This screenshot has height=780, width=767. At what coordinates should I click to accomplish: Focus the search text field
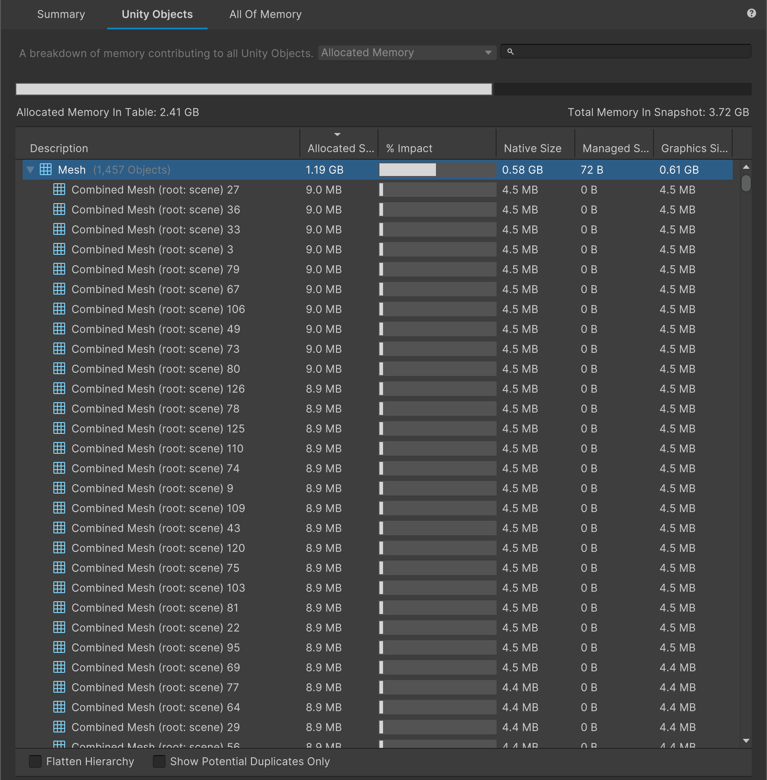coord(626,52)
